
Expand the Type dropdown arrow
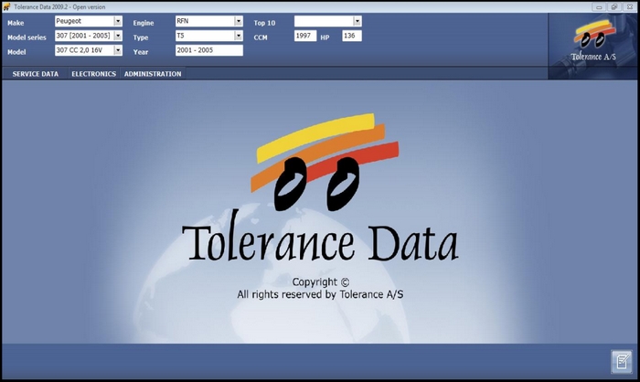click(239, 36)
